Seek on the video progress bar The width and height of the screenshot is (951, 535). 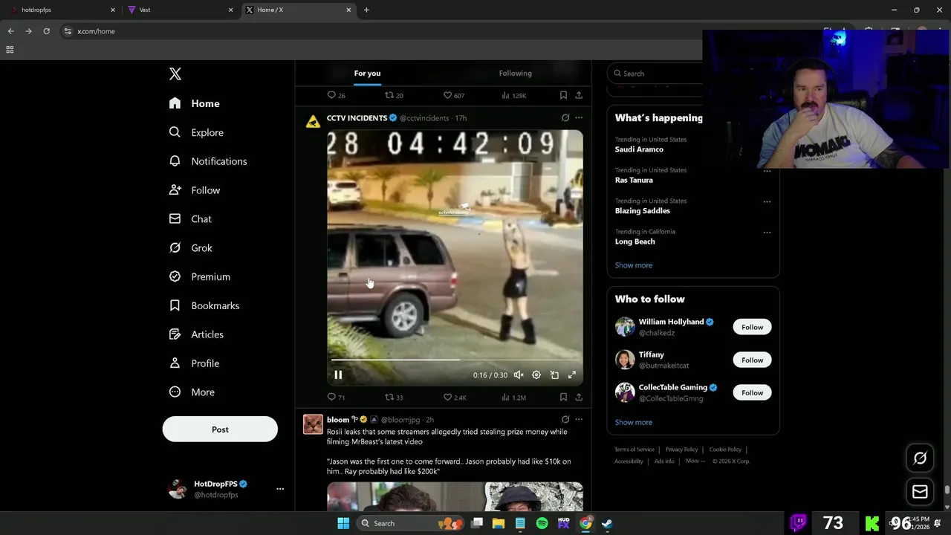(455, 360)
